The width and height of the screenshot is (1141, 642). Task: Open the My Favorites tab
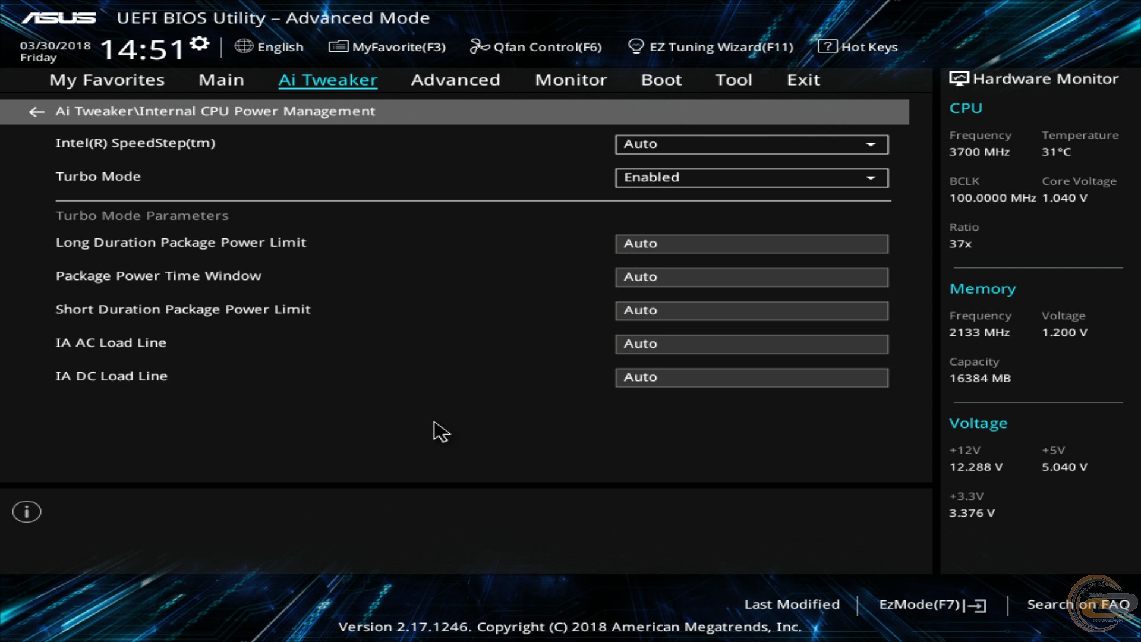pyautogui.click(x=107, y=80)
